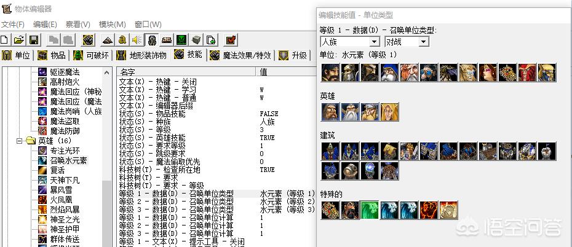Viewport: 572px width, 247px height.
Task: Click the Test Map red icon
Action: [231, 39]
